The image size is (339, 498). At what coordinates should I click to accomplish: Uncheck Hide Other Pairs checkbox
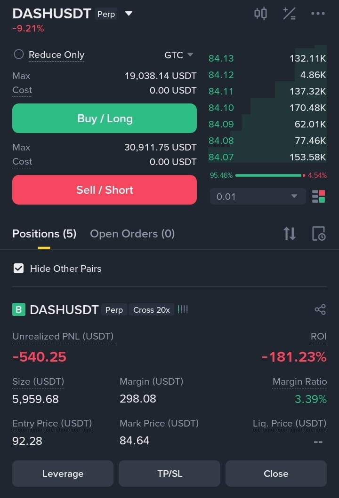[x=18, y=269]
